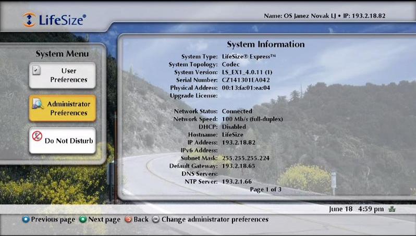This screenshot has height=236, width=416.
Task: Click the DHCP Disabled value
Action: 234,127
